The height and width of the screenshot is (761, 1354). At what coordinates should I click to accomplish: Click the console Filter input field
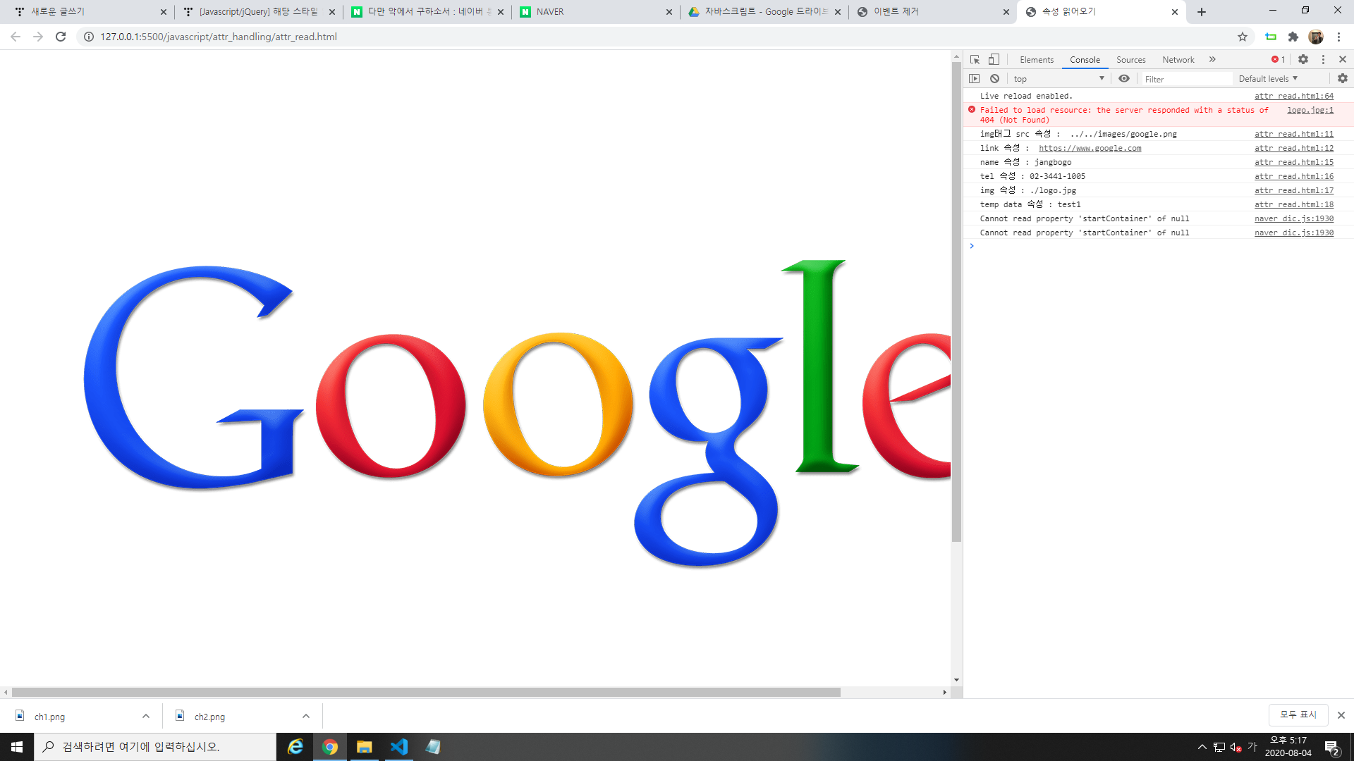coord(1186,79)
